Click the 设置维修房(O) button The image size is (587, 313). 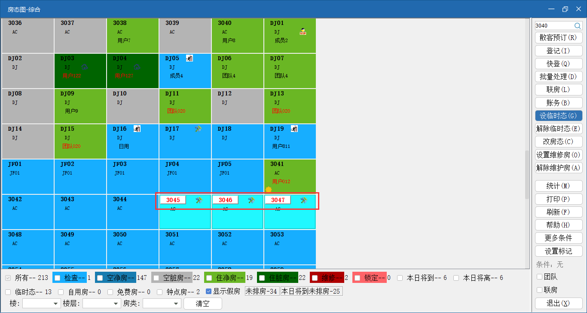(559, 155)
